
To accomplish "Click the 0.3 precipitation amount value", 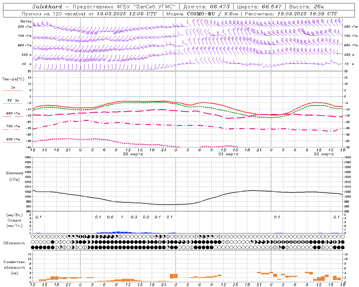I will coord(134,217).
